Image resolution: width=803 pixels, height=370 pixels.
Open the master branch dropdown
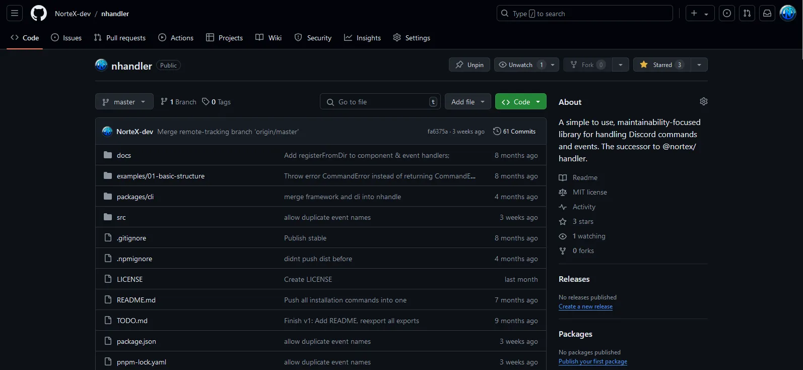tap(124, 102)
